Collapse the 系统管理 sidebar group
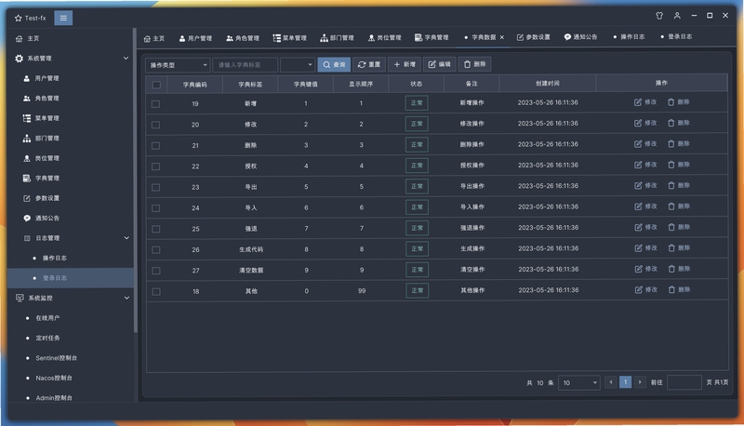The width and height of the screenshot is (744, 426). (126, 59)
